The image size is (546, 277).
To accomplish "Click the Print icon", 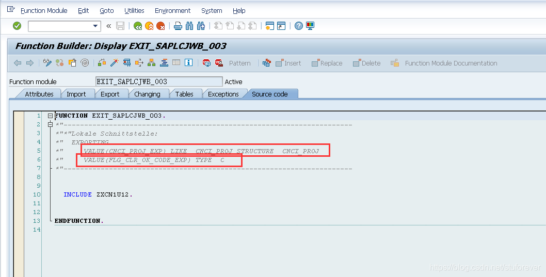I will pos(178,26).
